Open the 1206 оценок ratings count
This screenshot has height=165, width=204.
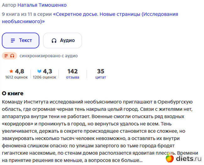click(45, 77)
